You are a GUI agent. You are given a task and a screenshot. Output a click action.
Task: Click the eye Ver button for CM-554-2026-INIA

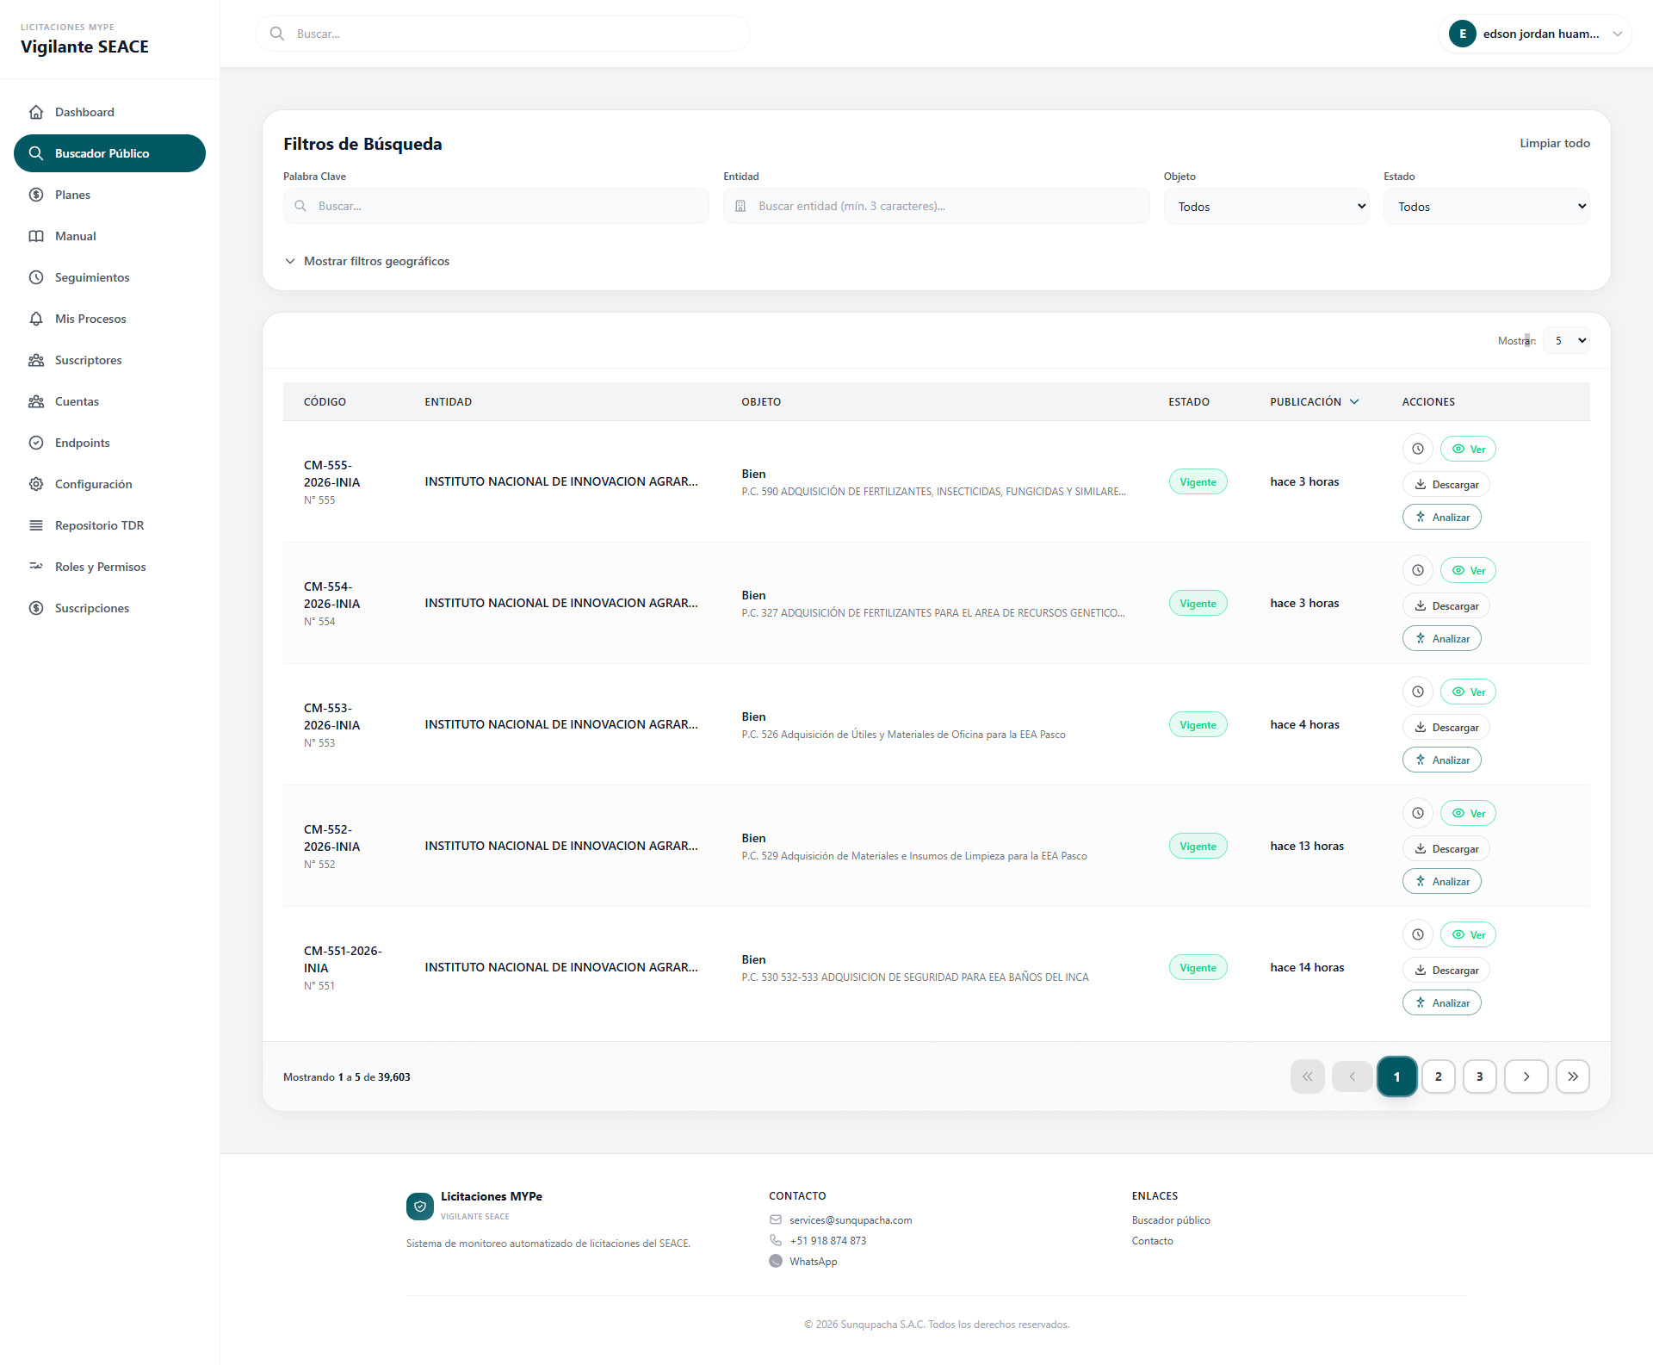pos(1468,570)
